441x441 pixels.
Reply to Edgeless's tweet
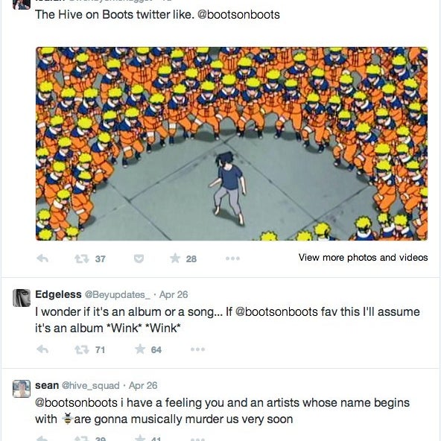42,349
